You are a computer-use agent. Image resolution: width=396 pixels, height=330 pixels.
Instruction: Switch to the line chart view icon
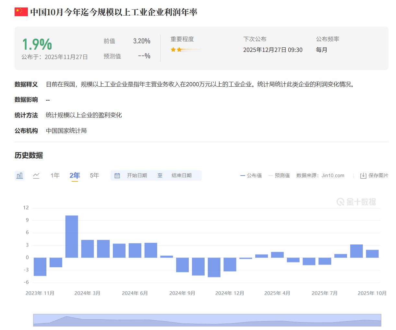[x=36, y=175]
